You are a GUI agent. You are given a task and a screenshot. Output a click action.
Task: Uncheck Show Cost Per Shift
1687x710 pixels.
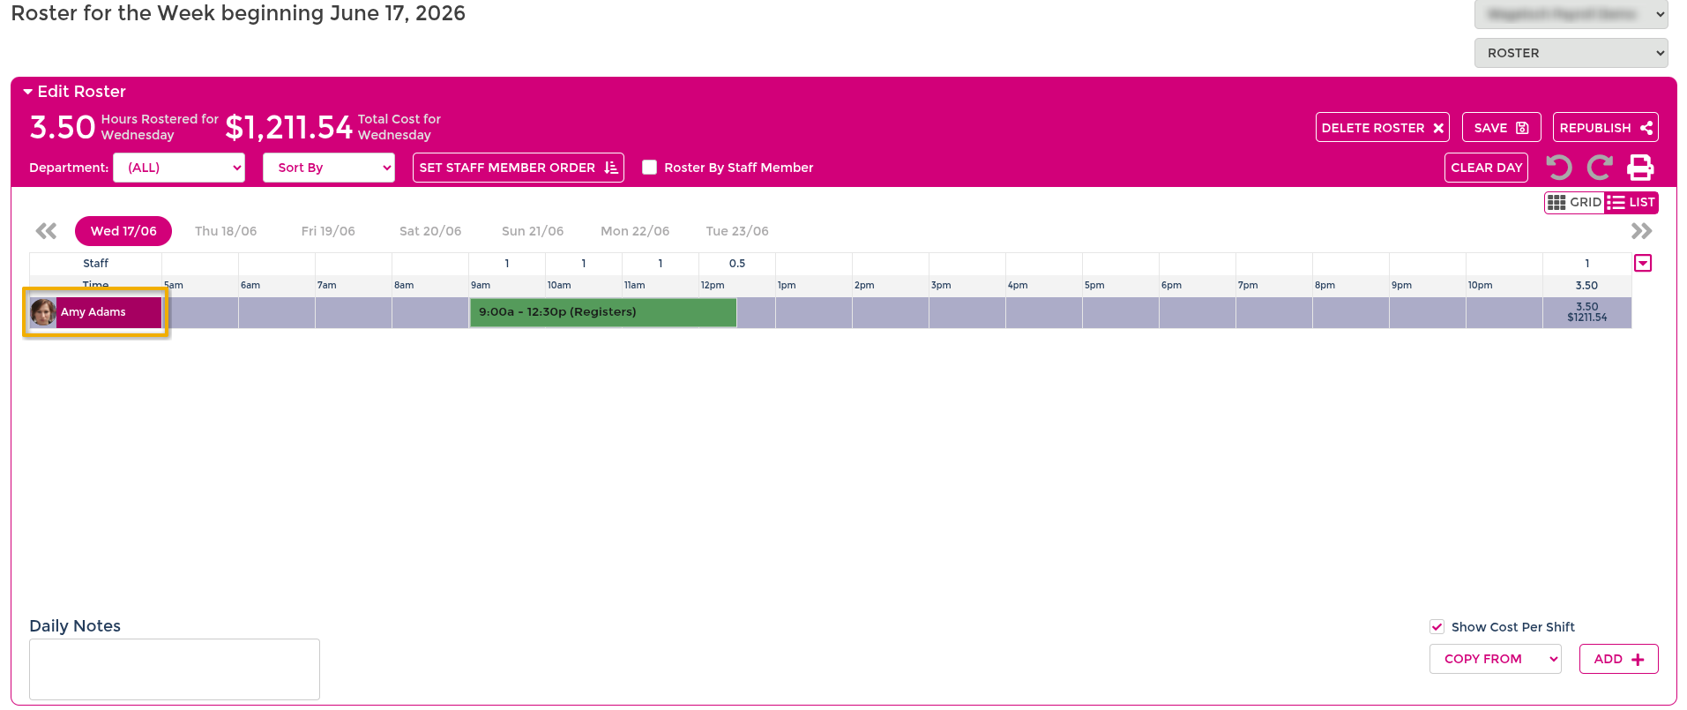[1437, 627]
